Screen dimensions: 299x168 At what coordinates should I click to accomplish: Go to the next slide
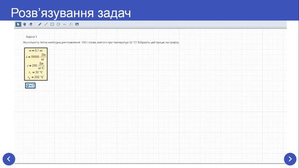pos(290,159)
